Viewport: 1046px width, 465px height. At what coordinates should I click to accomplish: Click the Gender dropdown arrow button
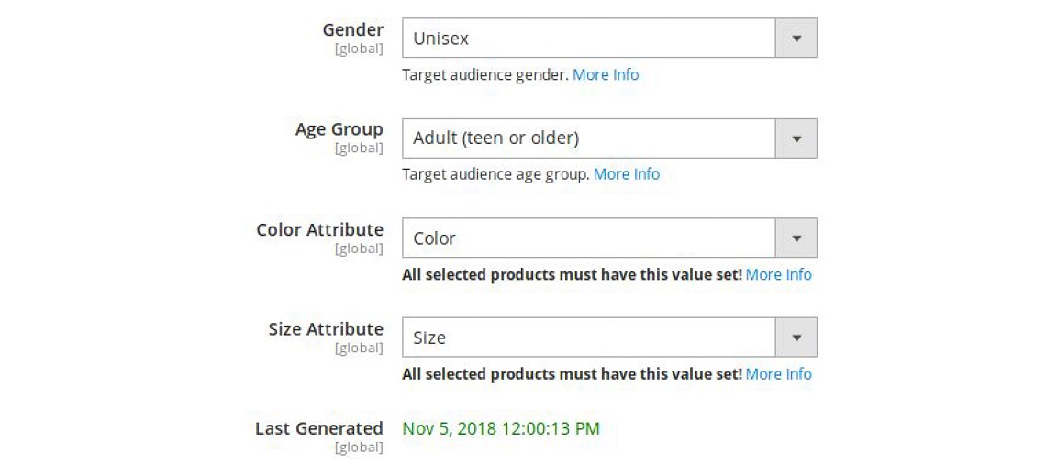796,39
